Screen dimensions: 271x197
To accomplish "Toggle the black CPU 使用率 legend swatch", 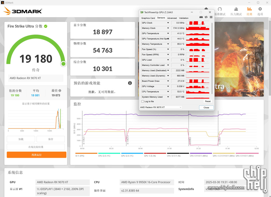I will pos(178,153).
